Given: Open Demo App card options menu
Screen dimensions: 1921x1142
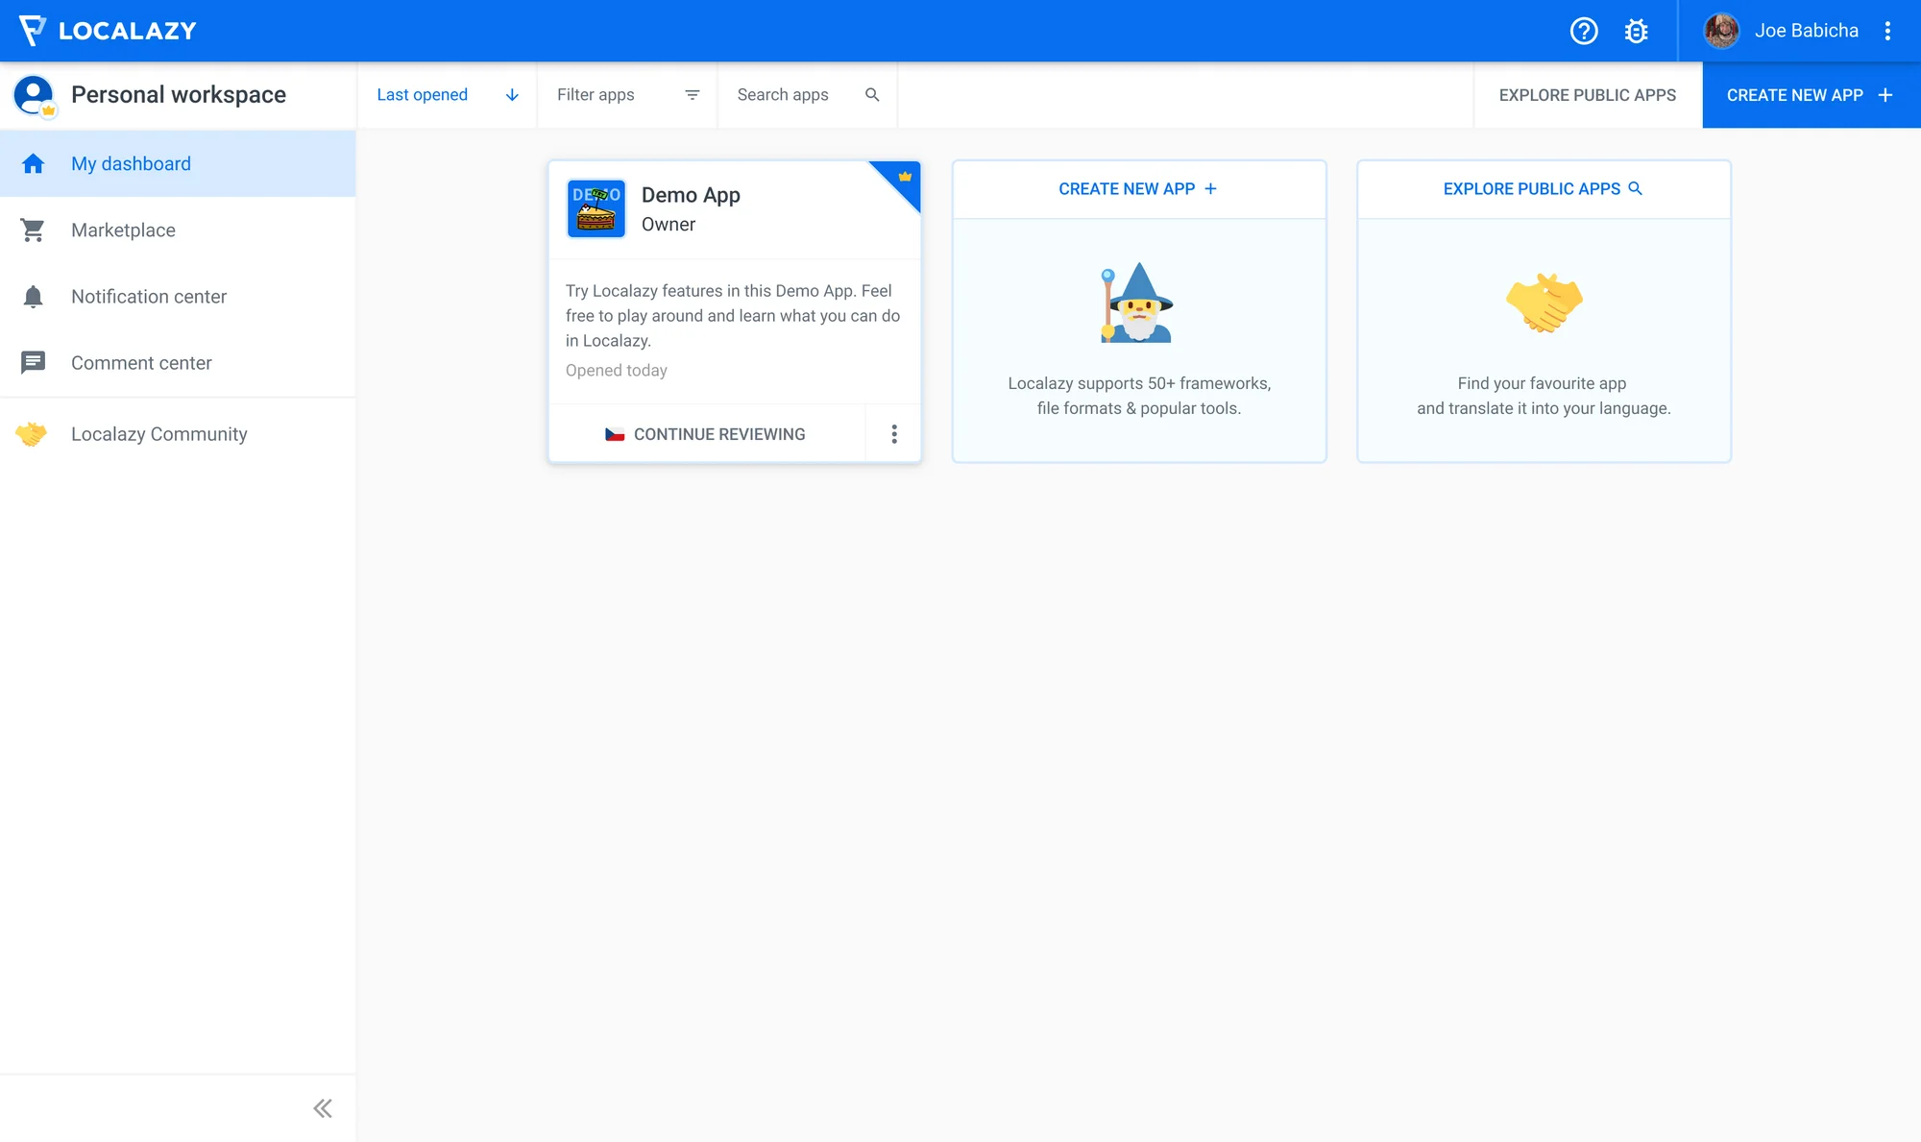Looking at the screenshot, I should click(x=894, y=434).
